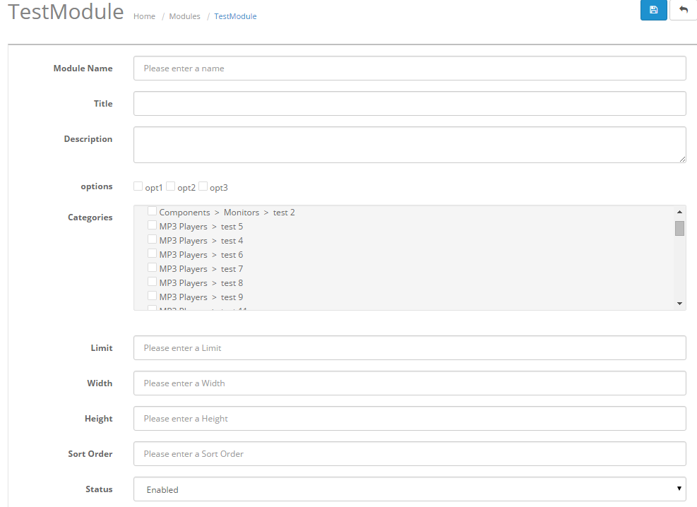Screen dimensions: 697x507
Task: Click the blue save icon button
Action: [653, 10]
